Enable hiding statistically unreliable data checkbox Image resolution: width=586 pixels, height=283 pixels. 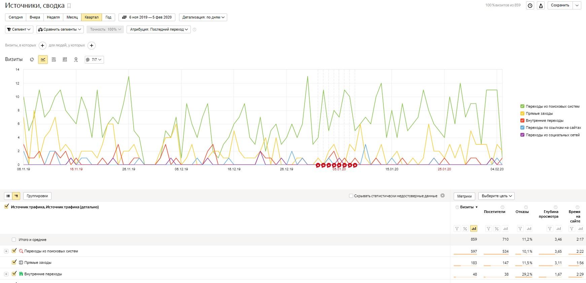click(x=351, y=196)
